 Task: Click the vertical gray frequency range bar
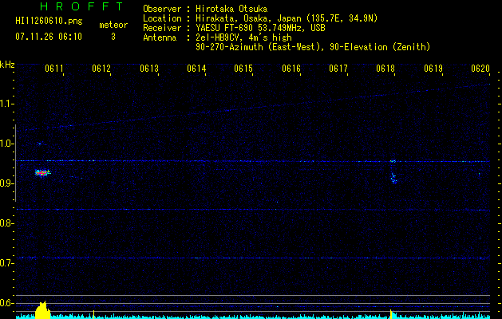(16, 163)
